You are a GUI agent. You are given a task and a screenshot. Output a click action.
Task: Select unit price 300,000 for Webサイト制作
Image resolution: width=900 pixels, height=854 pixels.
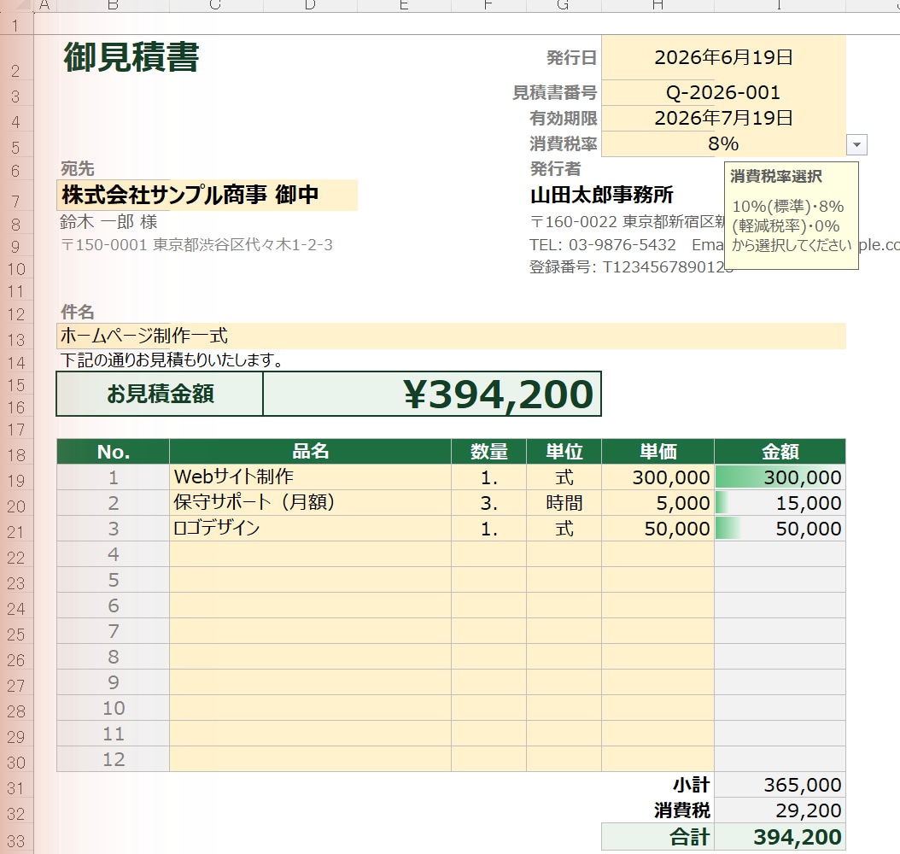pyautogui.click(x=657, y=477)
